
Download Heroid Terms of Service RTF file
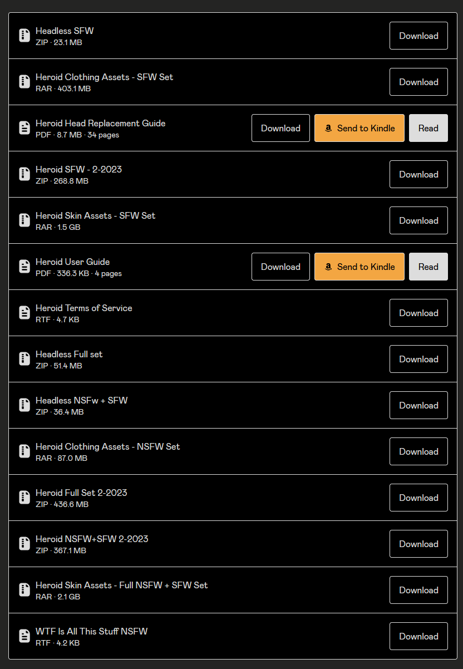pyautogui.click(x=418, y=313)
